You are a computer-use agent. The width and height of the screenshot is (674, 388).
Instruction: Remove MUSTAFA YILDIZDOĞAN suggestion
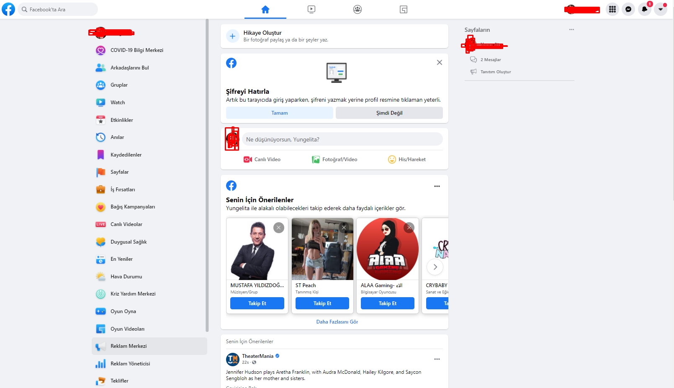pyautogui.click(x=279, y=228)
